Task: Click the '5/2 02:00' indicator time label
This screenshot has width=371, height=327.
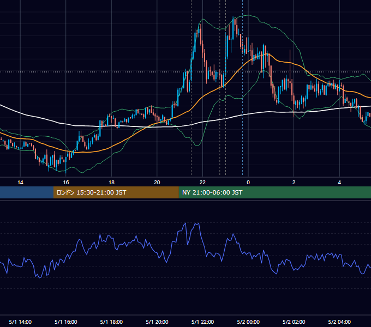Action: [294, 322]
